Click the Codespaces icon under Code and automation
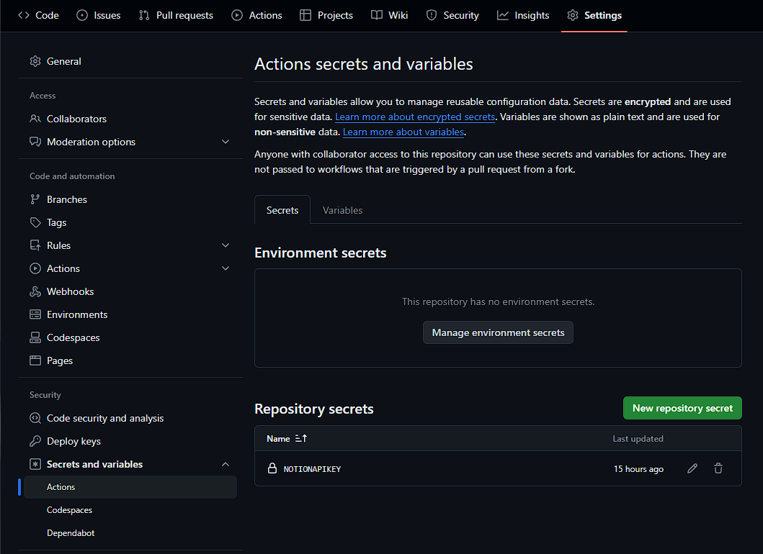763x554 pixels. tap(35, 337)
